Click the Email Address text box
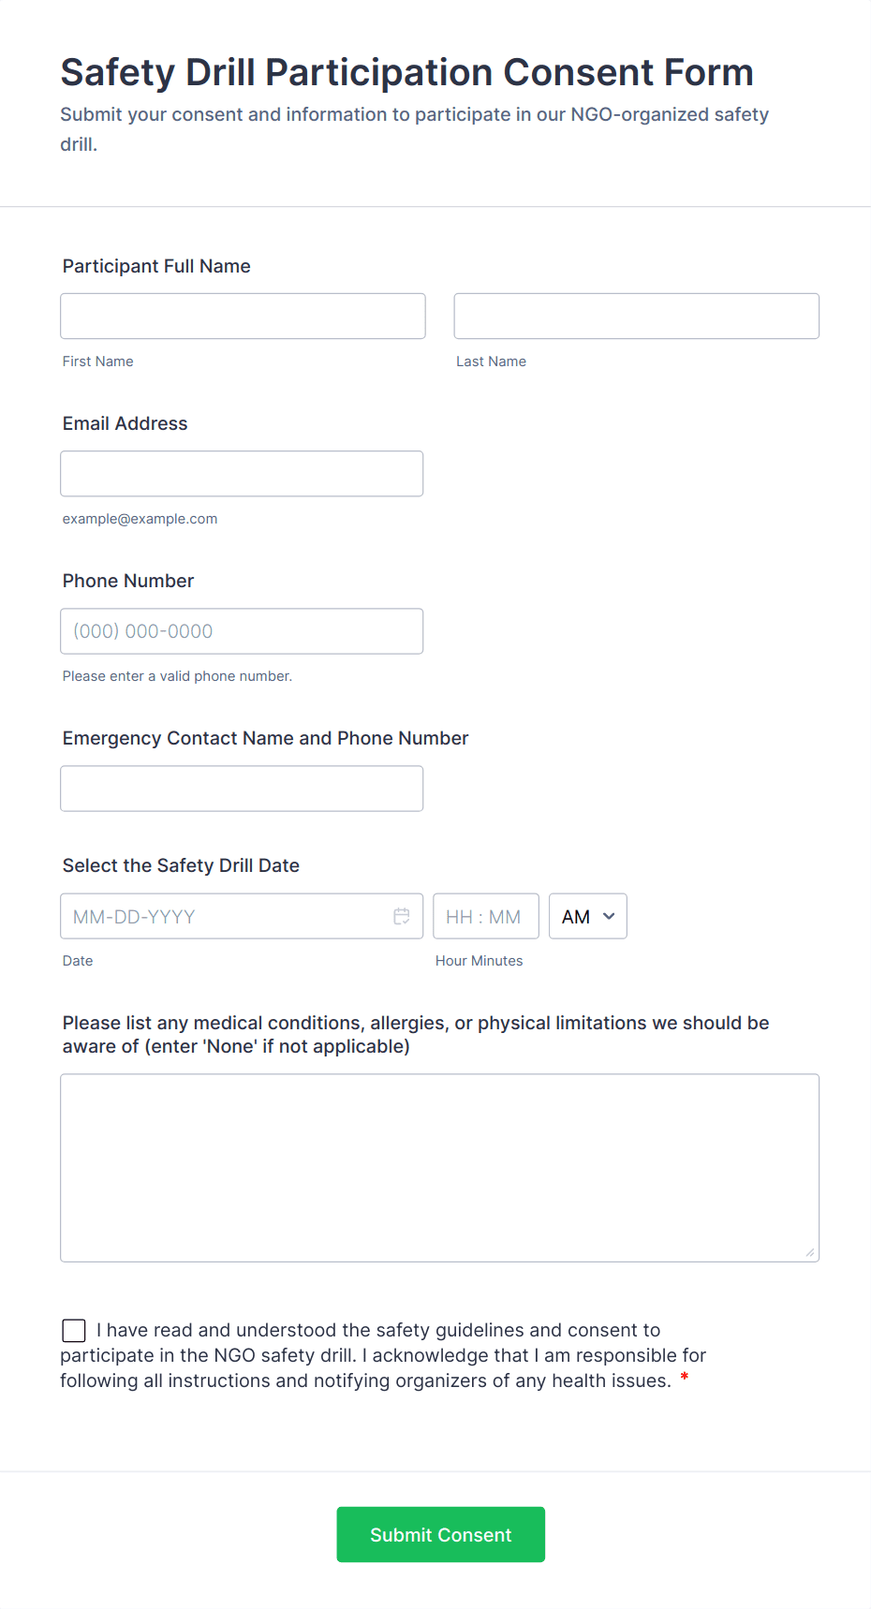 [x=242, y=473]
